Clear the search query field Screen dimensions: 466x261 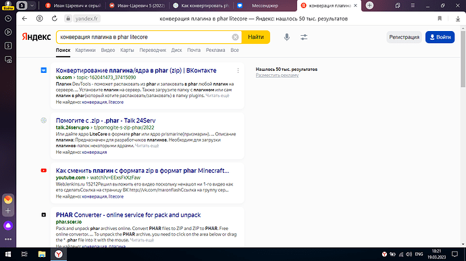235,37
